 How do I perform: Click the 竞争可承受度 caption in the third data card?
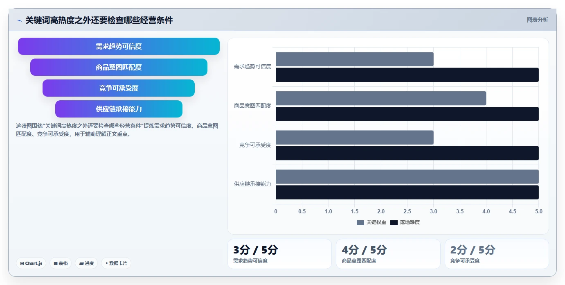[x=465, y=260]
